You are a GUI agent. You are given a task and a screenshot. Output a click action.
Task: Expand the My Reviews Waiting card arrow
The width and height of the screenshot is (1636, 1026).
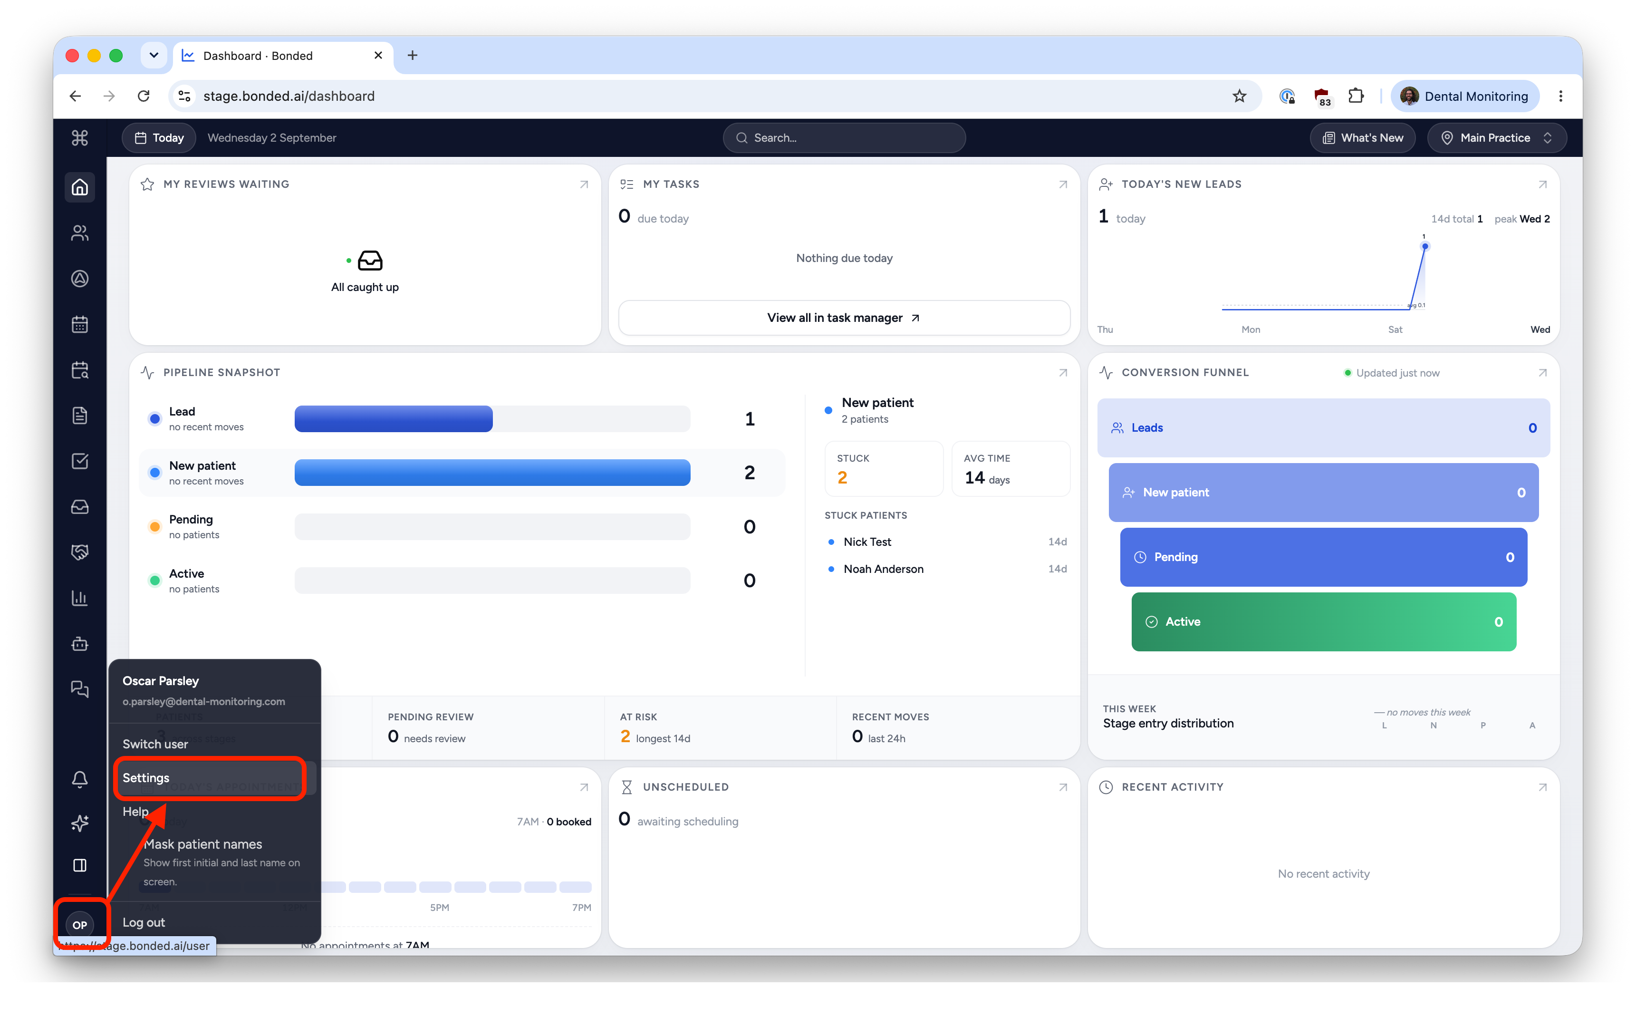pyautogui.click(x=584, y=184)
